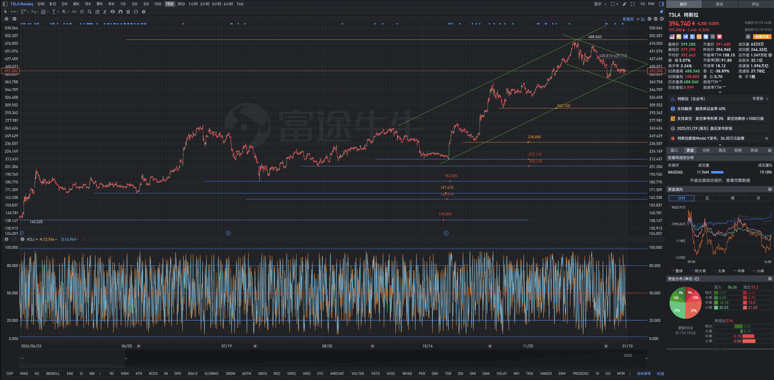The image size is (774, 380).
Task: Zoom in the chart with plus icon
Action: tap(662, 19)
